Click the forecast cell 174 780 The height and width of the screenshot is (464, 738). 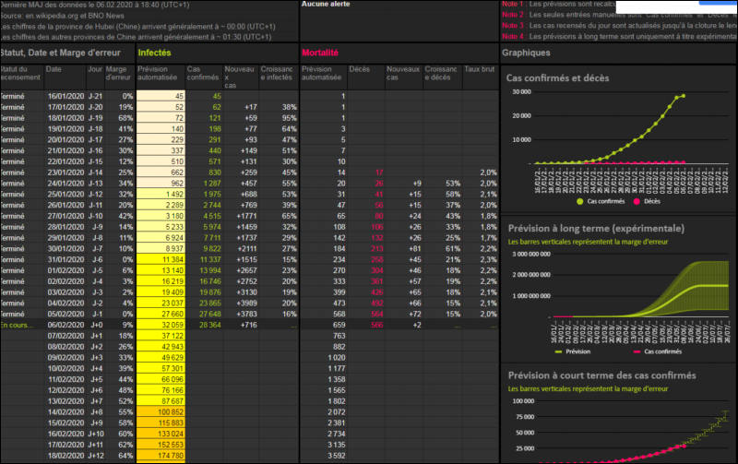point(161,456)
